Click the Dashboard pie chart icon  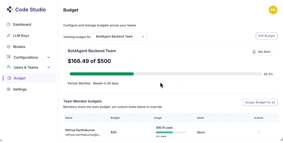coord(8,25)
